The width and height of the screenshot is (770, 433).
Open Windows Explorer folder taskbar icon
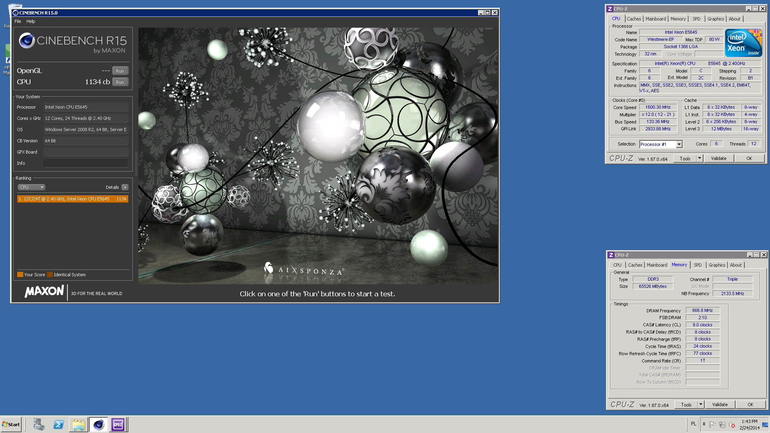click(x=79, y=425)
